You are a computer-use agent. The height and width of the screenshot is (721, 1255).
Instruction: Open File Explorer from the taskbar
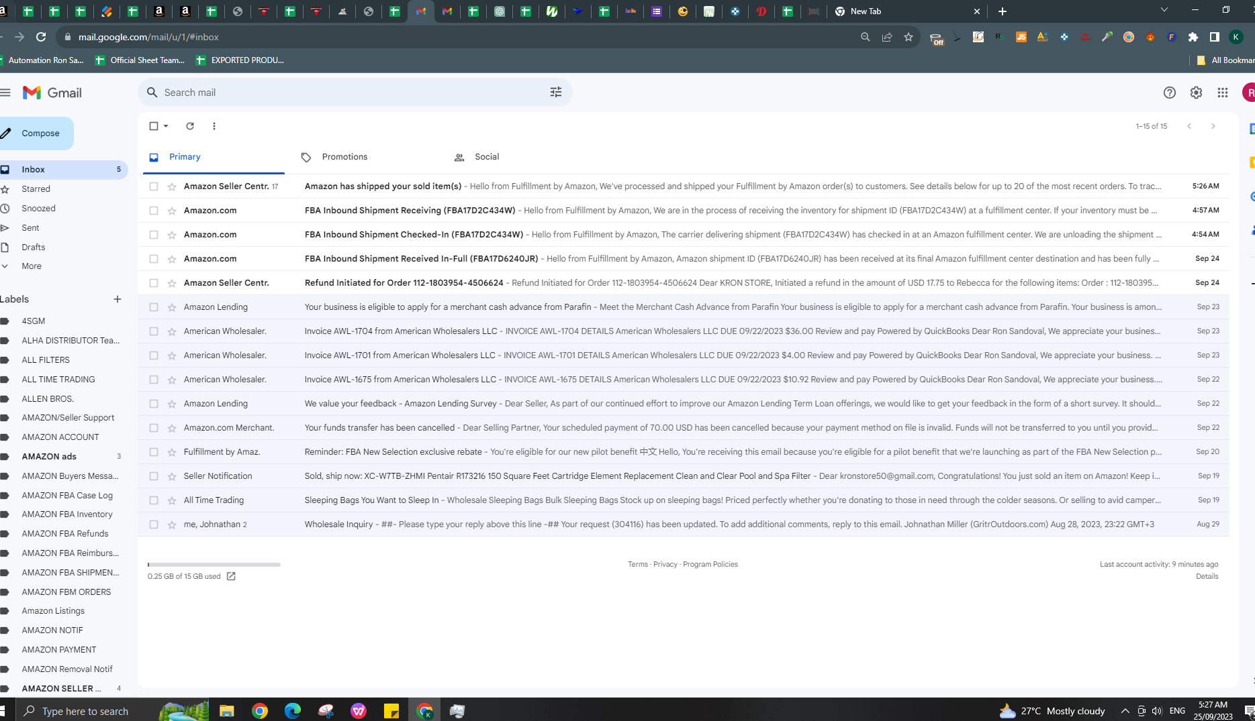click(227, 711)
